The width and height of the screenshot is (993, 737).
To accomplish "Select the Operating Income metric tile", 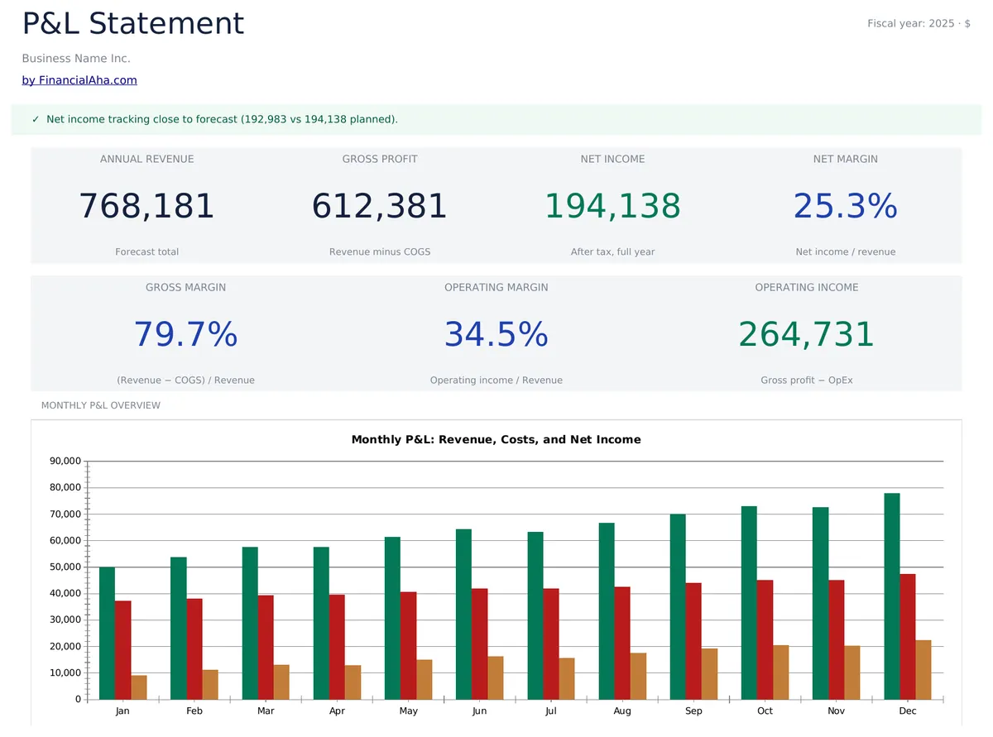I will click(x=806, y=333).
